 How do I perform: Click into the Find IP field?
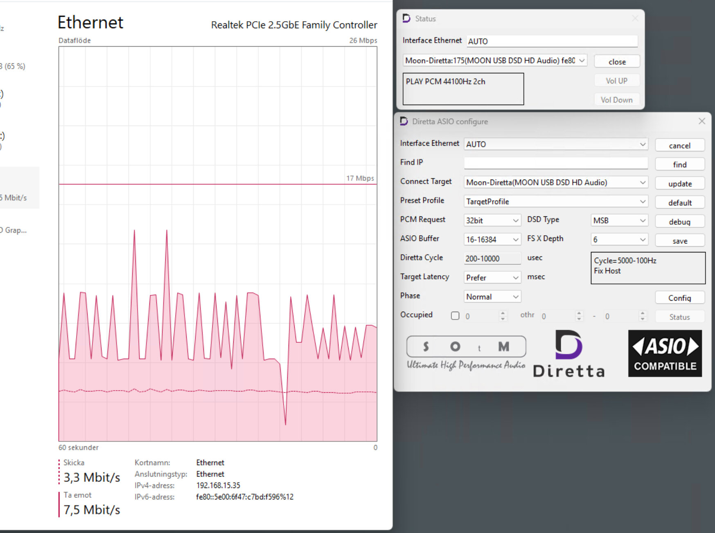[x=556, y=163]
